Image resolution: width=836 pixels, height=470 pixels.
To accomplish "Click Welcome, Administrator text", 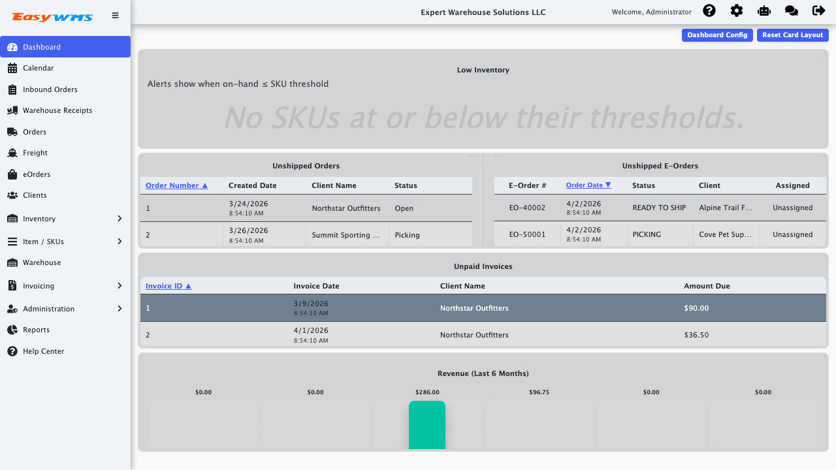I will (652, 12).
